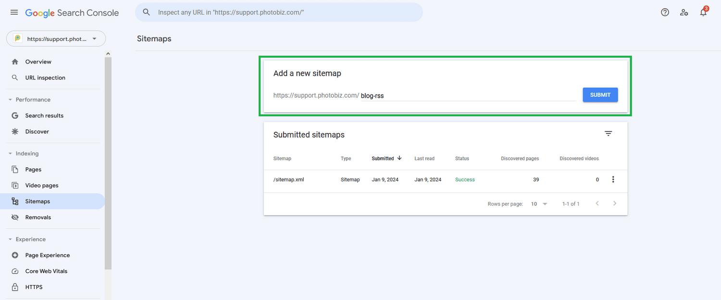The width and height of the screenshot is (721, 300).
Task: Click the URL inspection search bar
Action: [279, 12]
